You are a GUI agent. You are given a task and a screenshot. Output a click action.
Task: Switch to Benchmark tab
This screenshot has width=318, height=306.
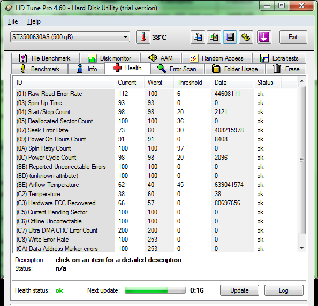[40, 69]
